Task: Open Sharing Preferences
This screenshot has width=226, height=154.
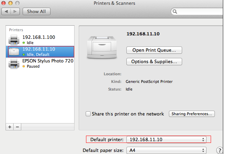Action: [x=192, y=114]
